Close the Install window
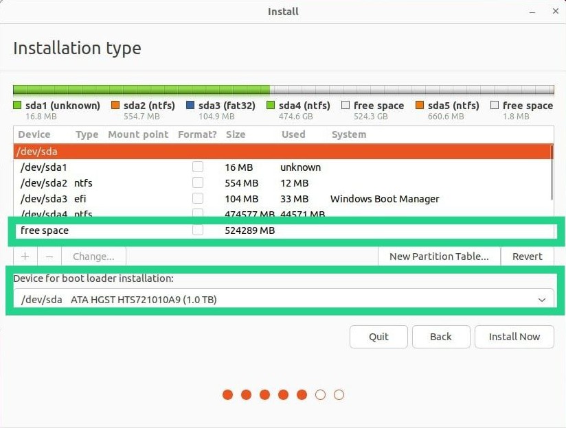The image size is (566, 428). [553, 12]
